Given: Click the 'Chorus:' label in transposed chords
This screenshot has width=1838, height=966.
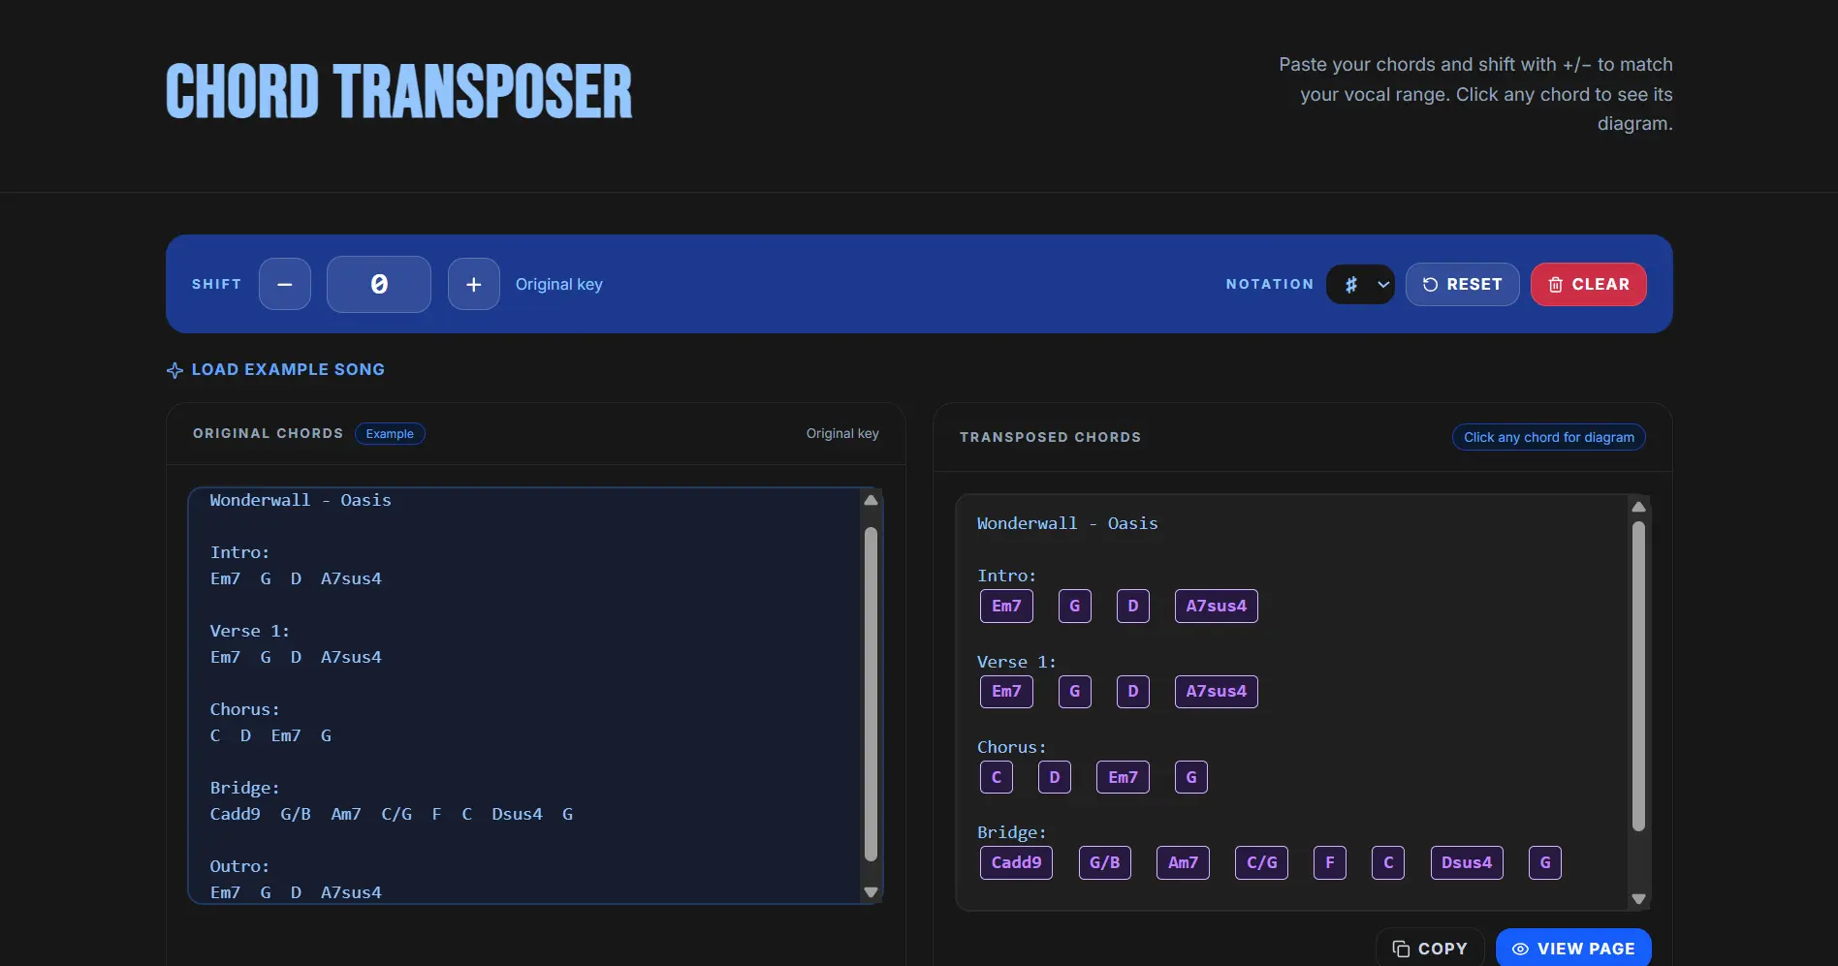Looking at the screenshot, I should pos(1012,747).
